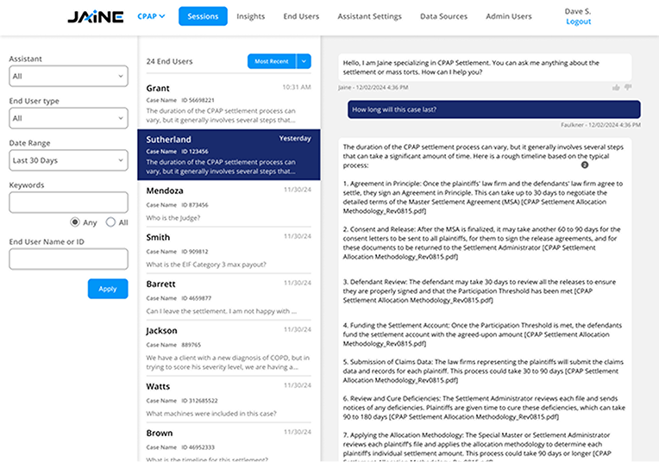The image size is (659, 462).
Task: Click the Apply filters button
Action: (108, 289)
